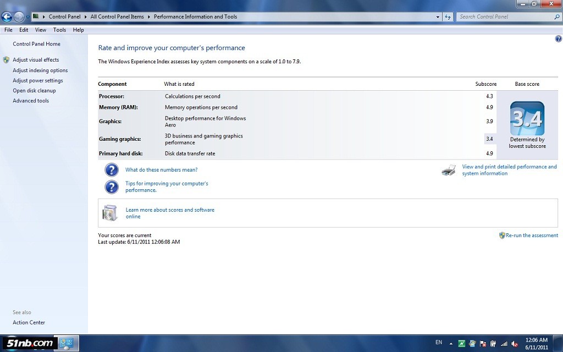Screen dimensions: 563x352
Task: Expand the arrow after Control Panel breadcrumb
Action: [x=86, y=17]
